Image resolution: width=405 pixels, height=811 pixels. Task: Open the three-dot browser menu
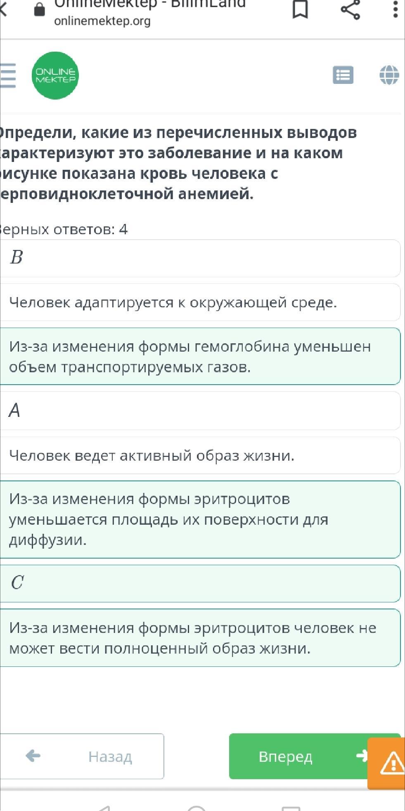click(x=396, y=9)
